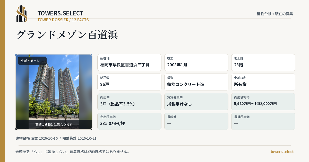This screenshot has width=309, height=162.
Task: Open the towers.select footer link
Action: [x=282, y=152]
